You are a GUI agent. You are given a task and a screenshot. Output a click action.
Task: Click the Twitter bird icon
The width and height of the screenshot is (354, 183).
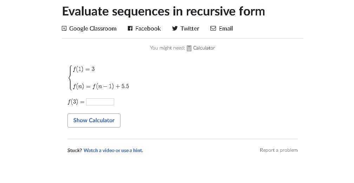pos(175,28)
